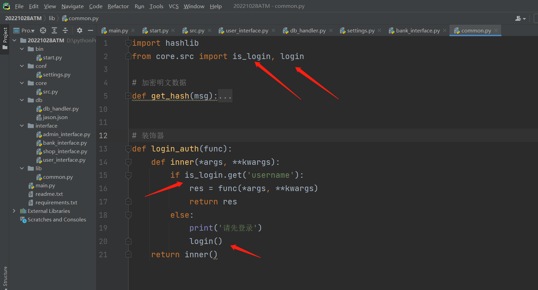Collapse the lib folder
The image size is (538, 290).
click(x=22, y=168)
